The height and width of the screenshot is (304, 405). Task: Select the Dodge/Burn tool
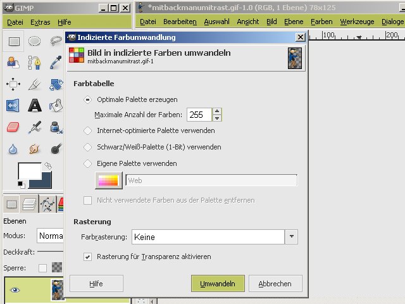coord(56,149)
